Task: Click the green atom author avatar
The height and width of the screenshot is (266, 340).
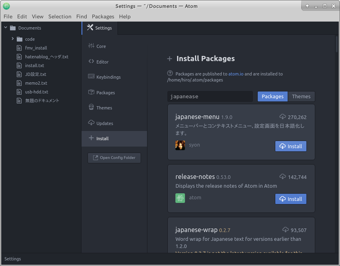Action: click(180, 198)
